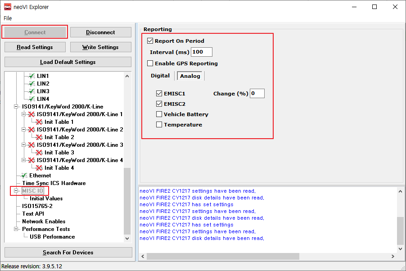
Task: Click the red X icon beside Init Table 3
Action: [x=39, y=153]
